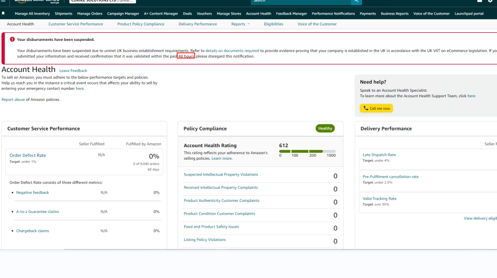Screen dimensions: 497x278
Task: Click the Report abuse link
Action: click(x=13, y=100)
